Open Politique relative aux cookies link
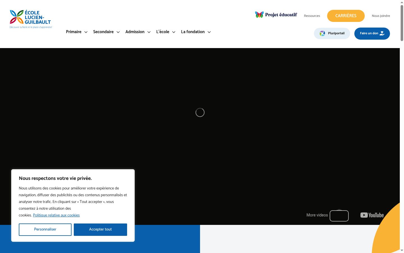The height and width of the screenshot is (253, 404). 56,215
